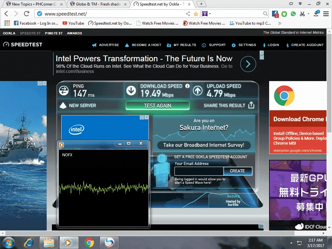Image resolution: width=332 pixels, height=249 pixels.
Task: Open the ADVERTISE link
Action: point(106,45)
